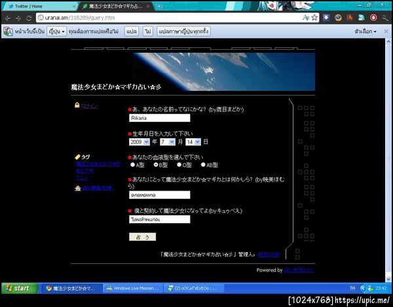Image resolution: width=393 pixels, height=307 pixels.
Task: Close the Twitter / Home tab
Action: click(x=74, y=7)
